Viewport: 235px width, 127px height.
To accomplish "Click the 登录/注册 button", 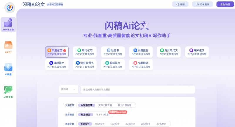I will [x=225, y=4].
